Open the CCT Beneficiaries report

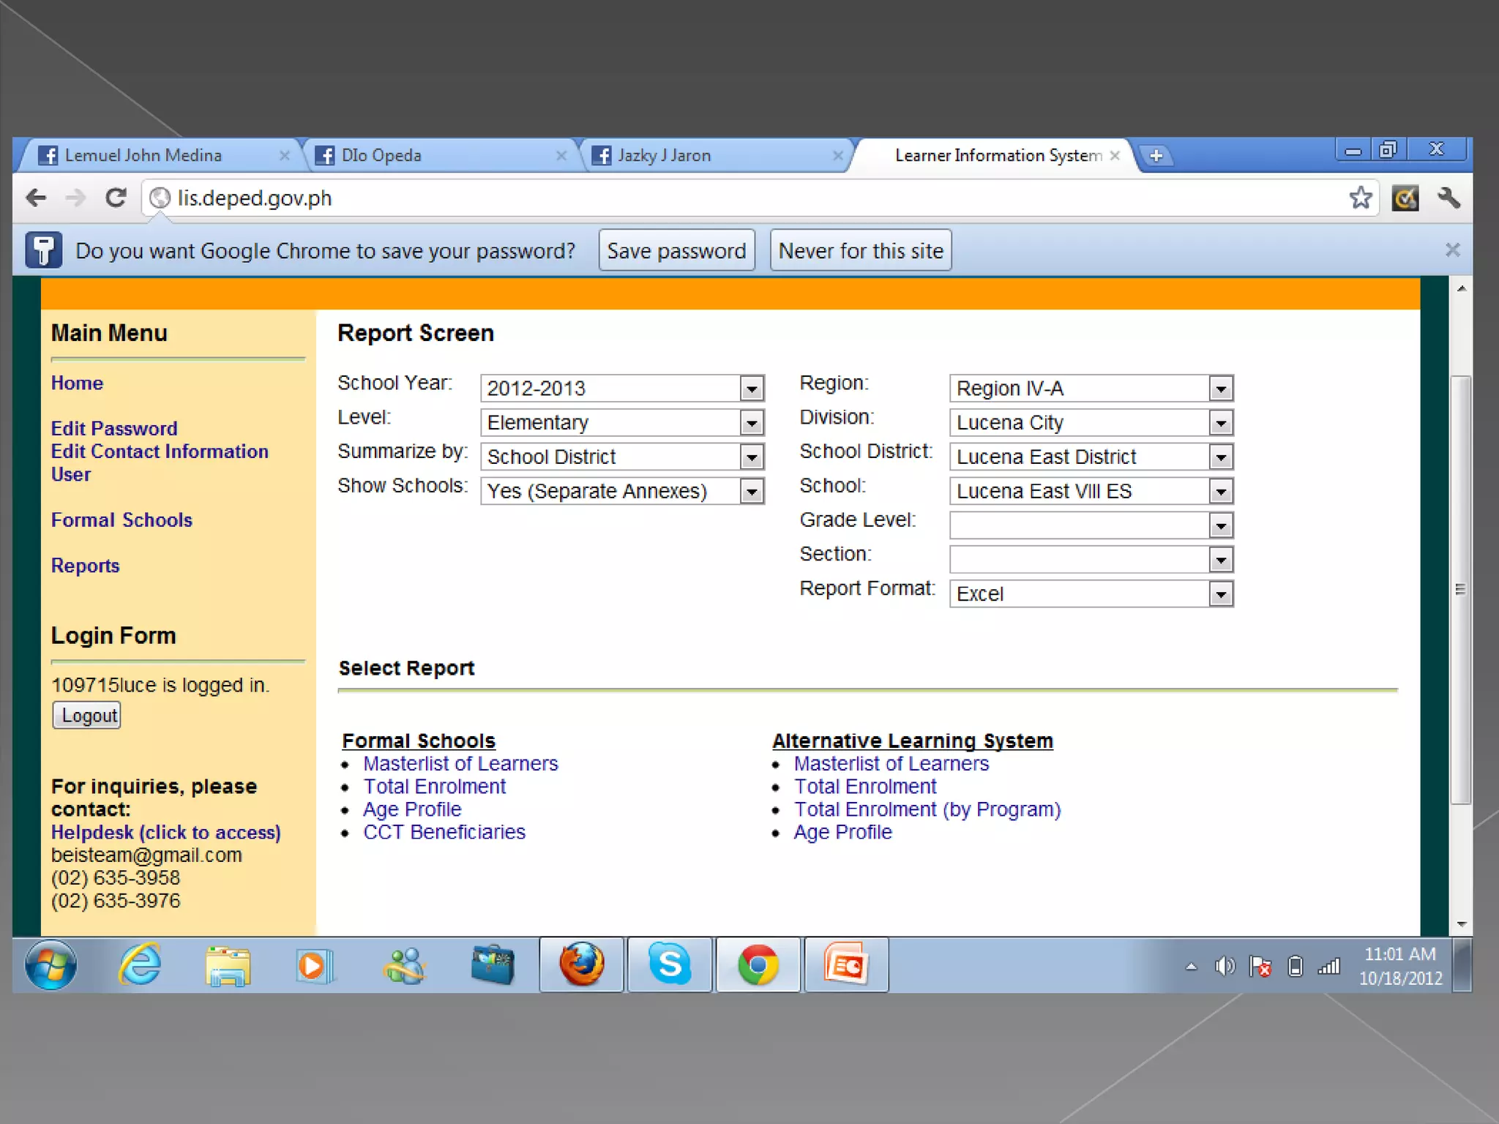(444, 832)
